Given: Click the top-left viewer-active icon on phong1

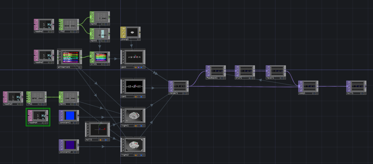Looking at the screenshot, I should (x=123, y=28).
